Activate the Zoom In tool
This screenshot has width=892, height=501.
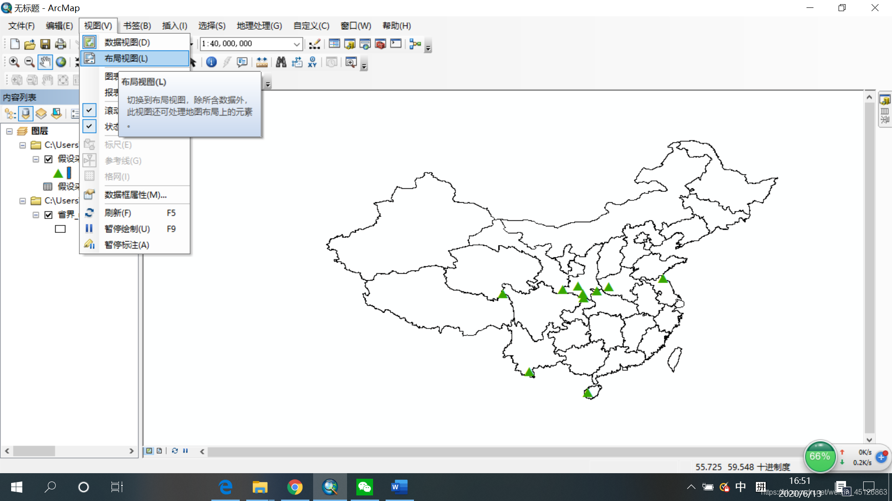click(14, 62)
